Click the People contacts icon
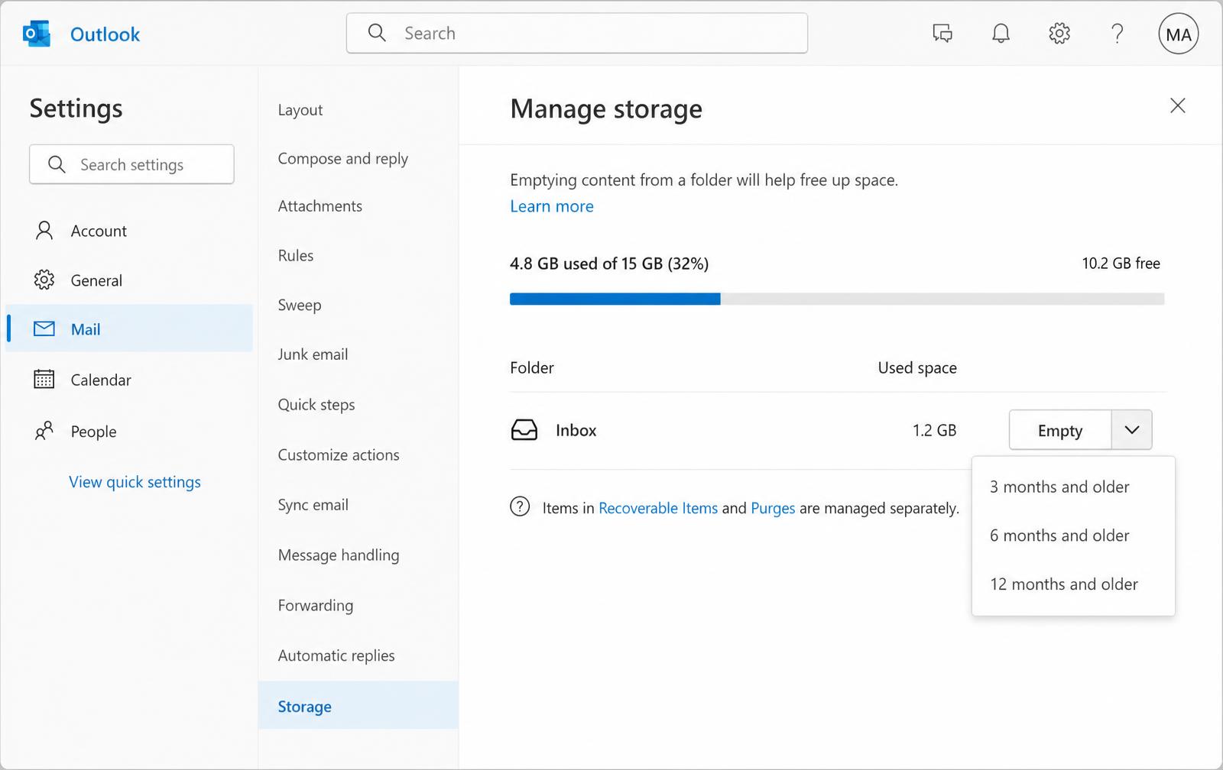The width and height of the screenshot is (1223, 770). click(x=44, y=431)
